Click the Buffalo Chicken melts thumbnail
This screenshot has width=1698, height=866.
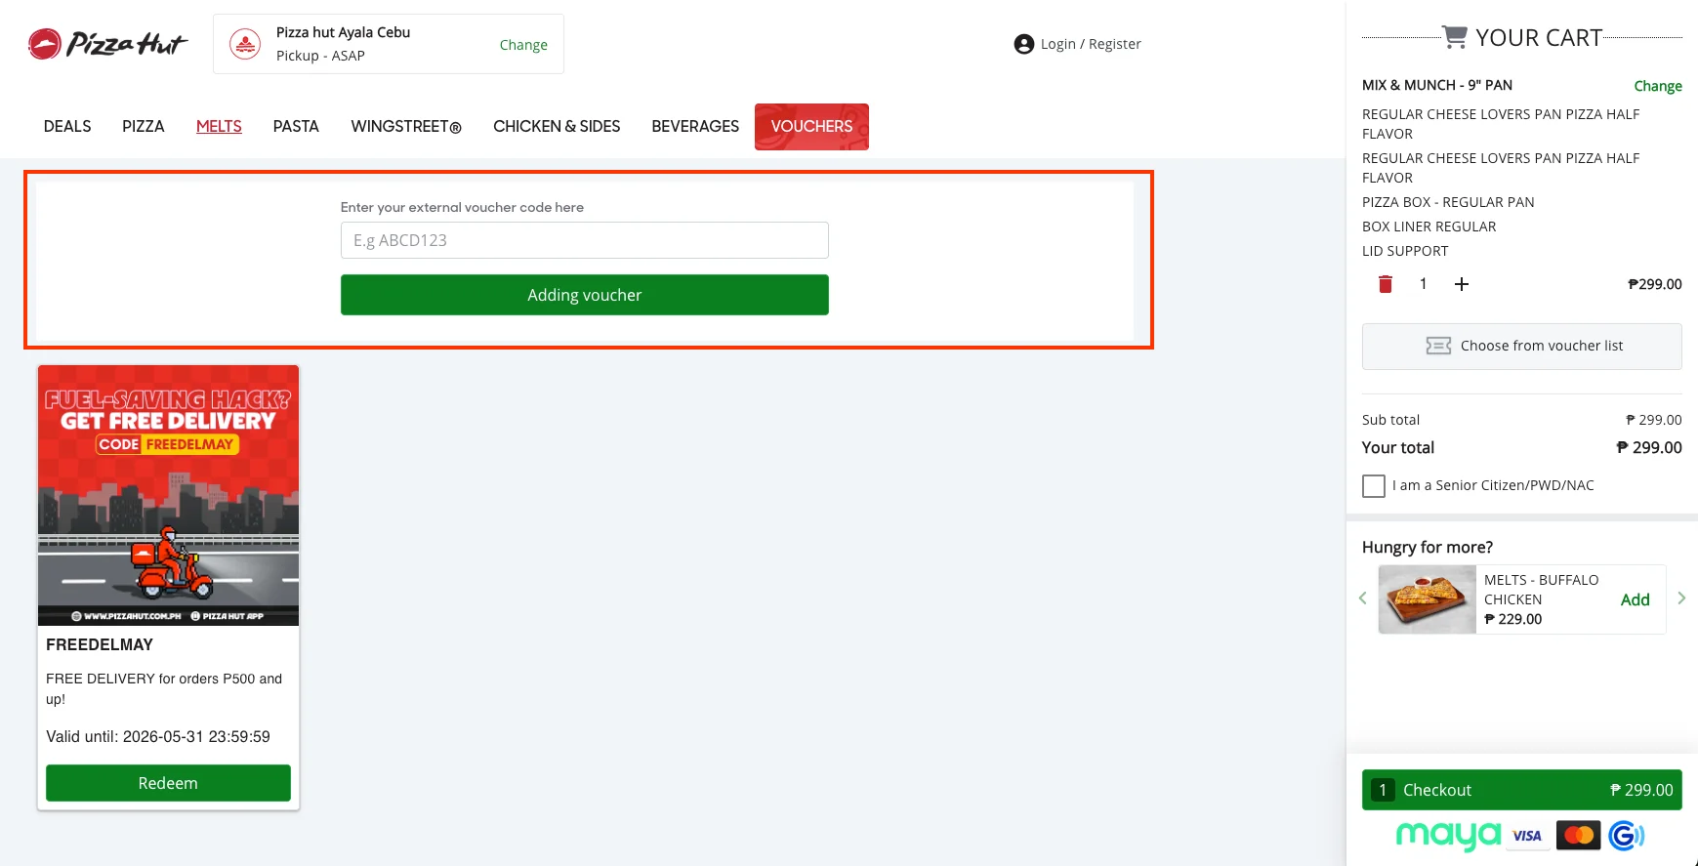(1427, 599)
